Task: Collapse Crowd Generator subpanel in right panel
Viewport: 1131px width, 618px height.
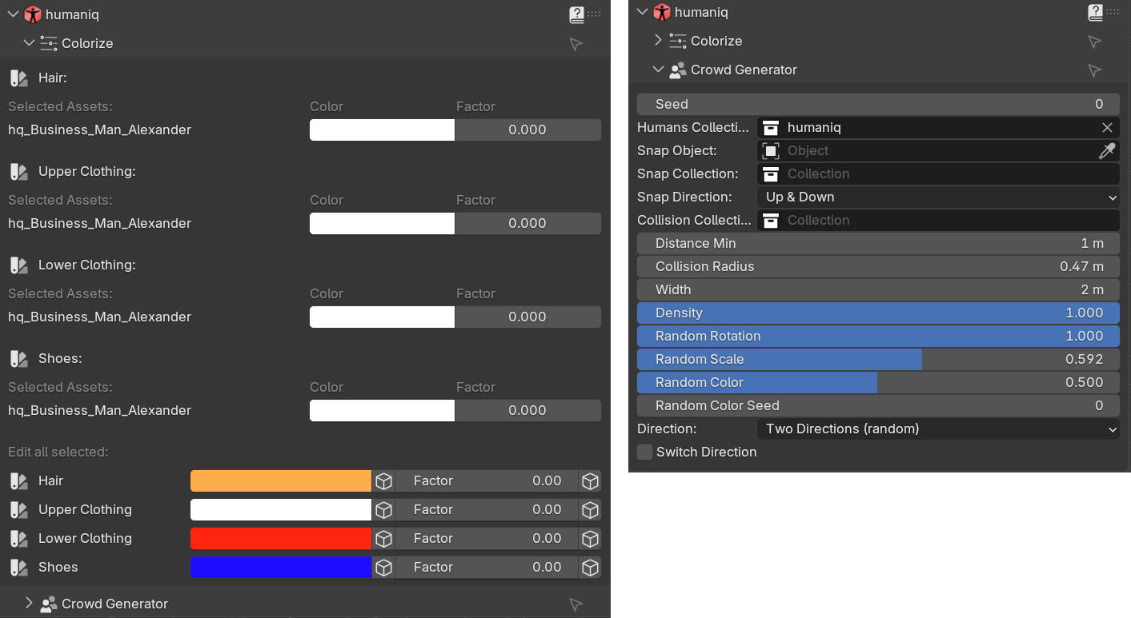Action: point(658,70)
